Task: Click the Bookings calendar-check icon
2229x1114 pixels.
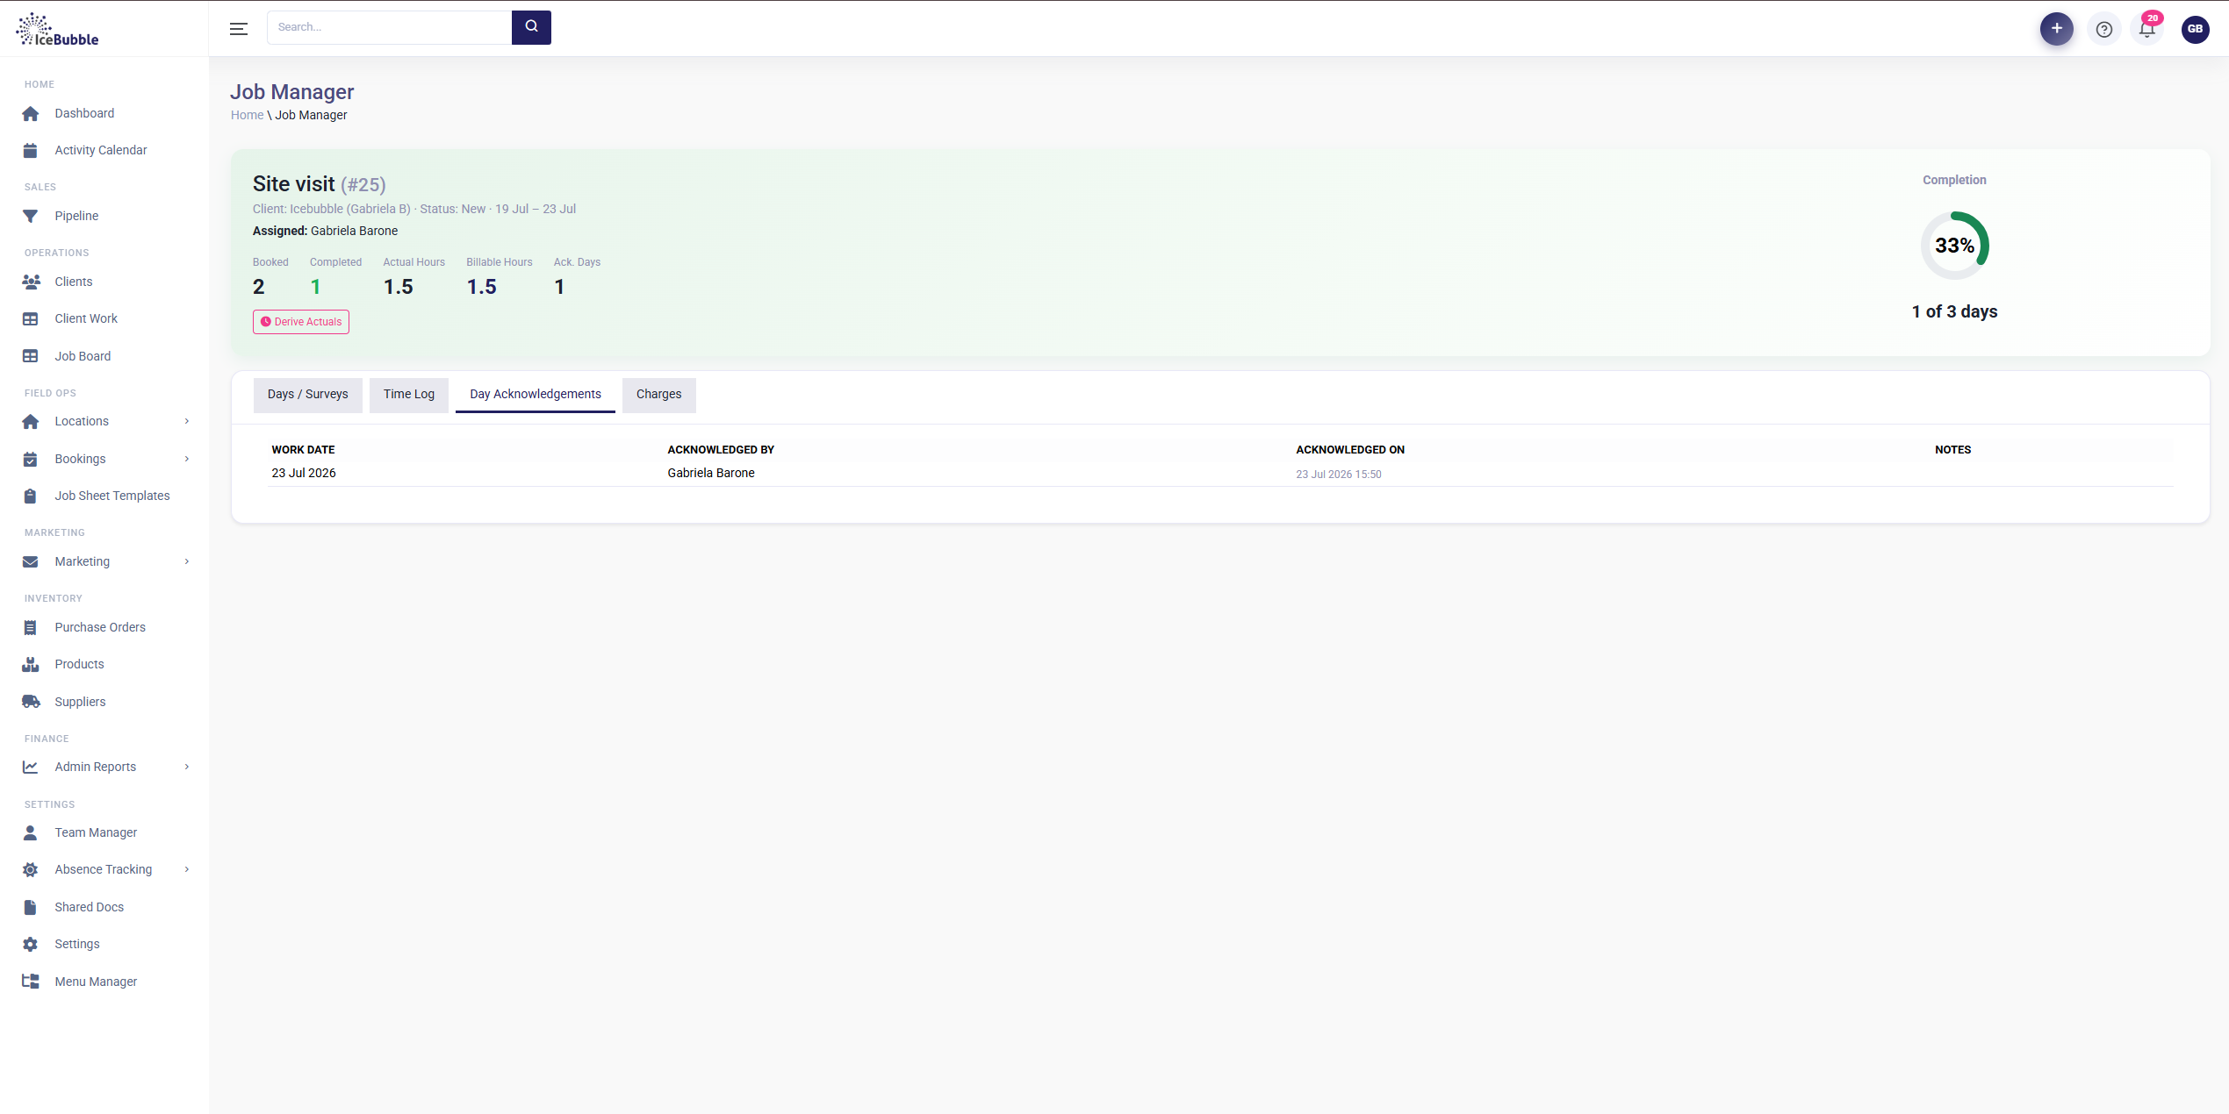Action: coord(31,459)
